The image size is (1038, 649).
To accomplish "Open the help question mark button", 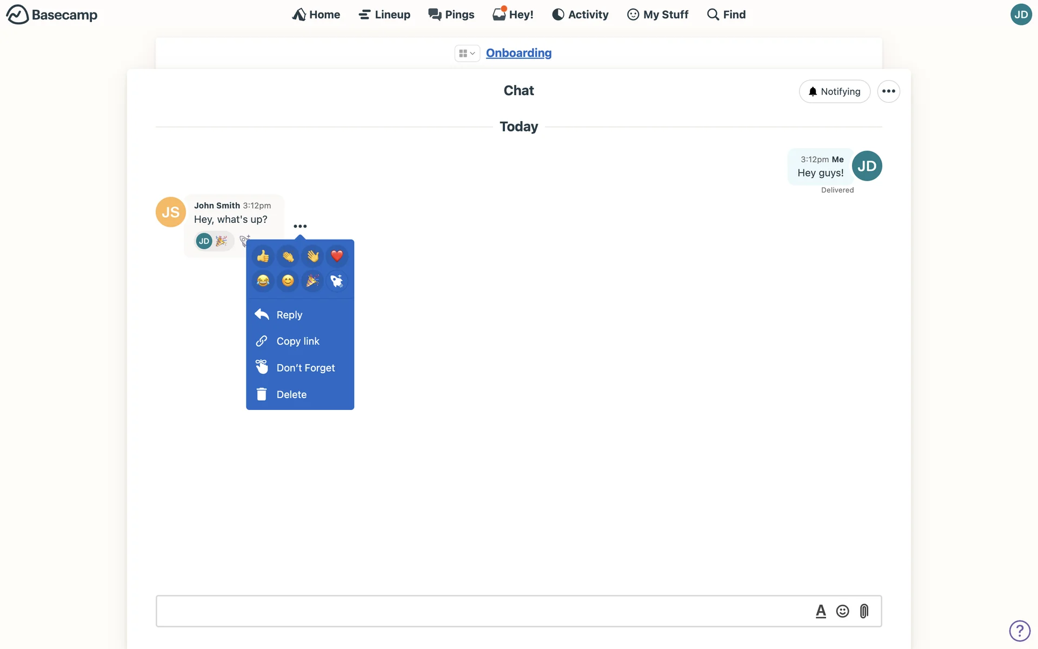I will 1020,631.
